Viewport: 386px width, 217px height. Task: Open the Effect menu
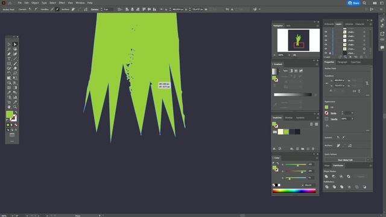tap(62, 3)
